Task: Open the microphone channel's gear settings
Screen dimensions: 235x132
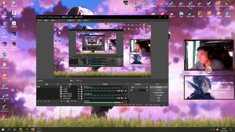Action: pos(126,91)
